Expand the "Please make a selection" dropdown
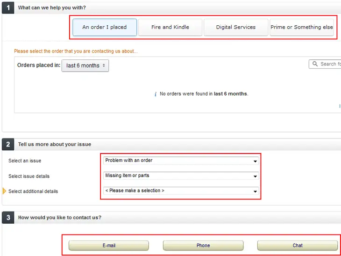 point(181,191)
